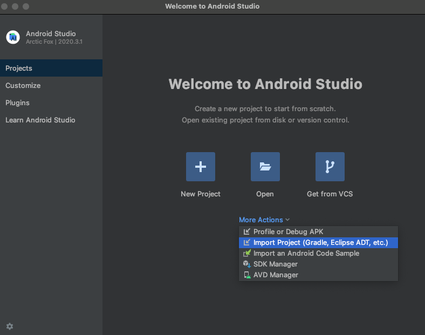Viewport: 425px width, 335px height.
Task: Collapse the More Actions dropdown
Action: click(x=264, y=220)
